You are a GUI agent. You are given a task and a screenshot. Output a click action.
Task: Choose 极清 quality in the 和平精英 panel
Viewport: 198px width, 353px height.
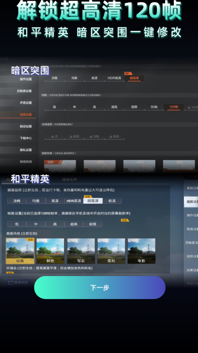click(112, 201)
